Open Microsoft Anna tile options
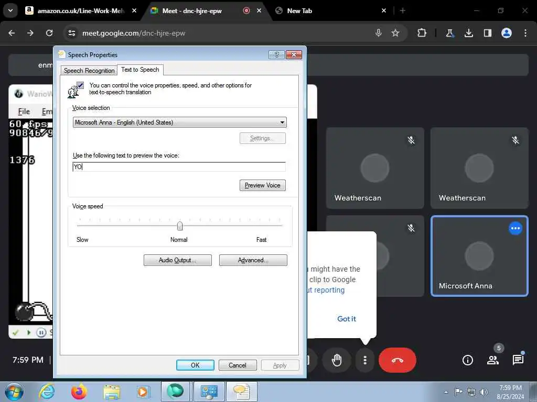The image size is (537, 402). click(515, 228)
